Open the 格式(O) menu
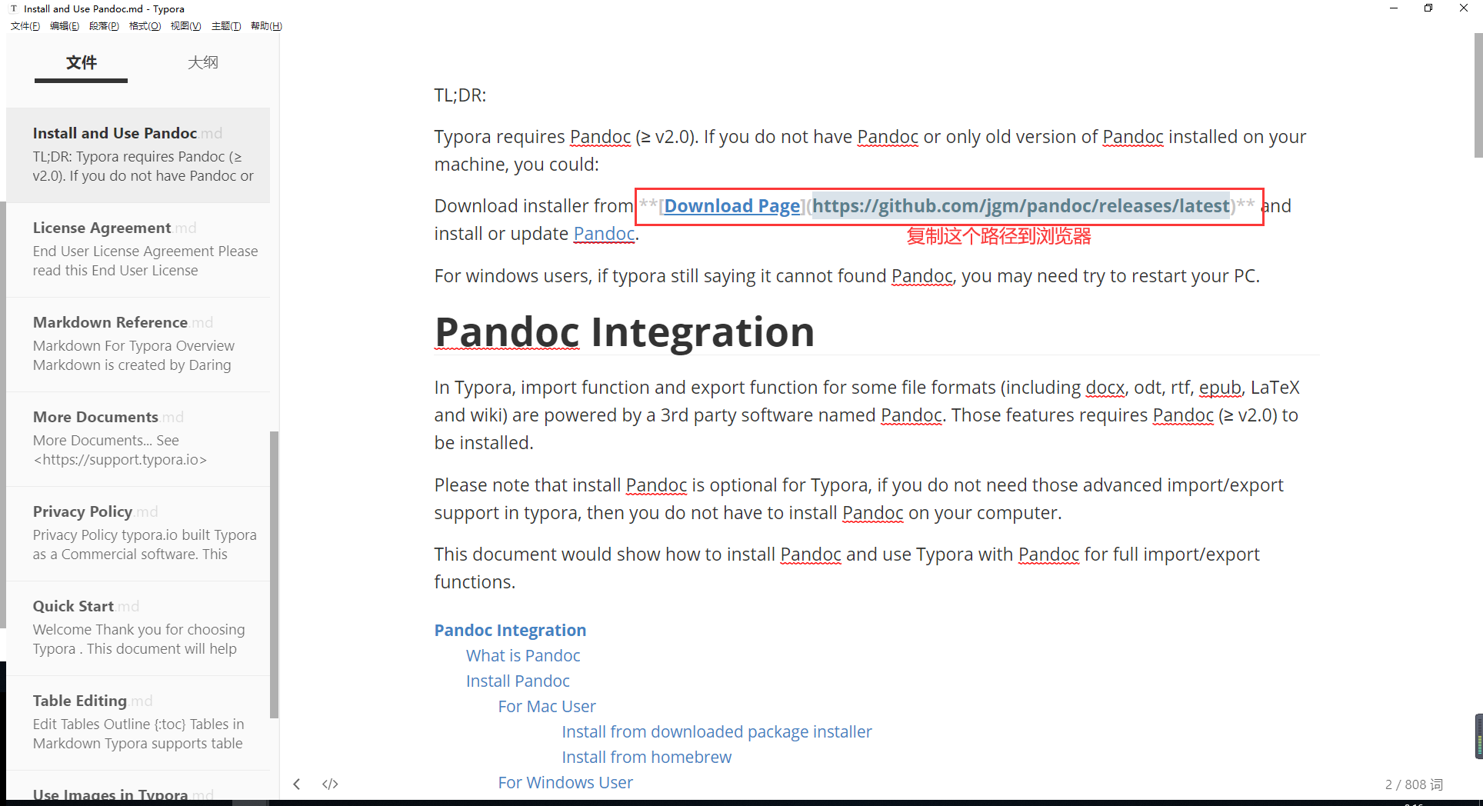Image resolution: width=1483 pixels, height=806 pixels. (145, 26)
